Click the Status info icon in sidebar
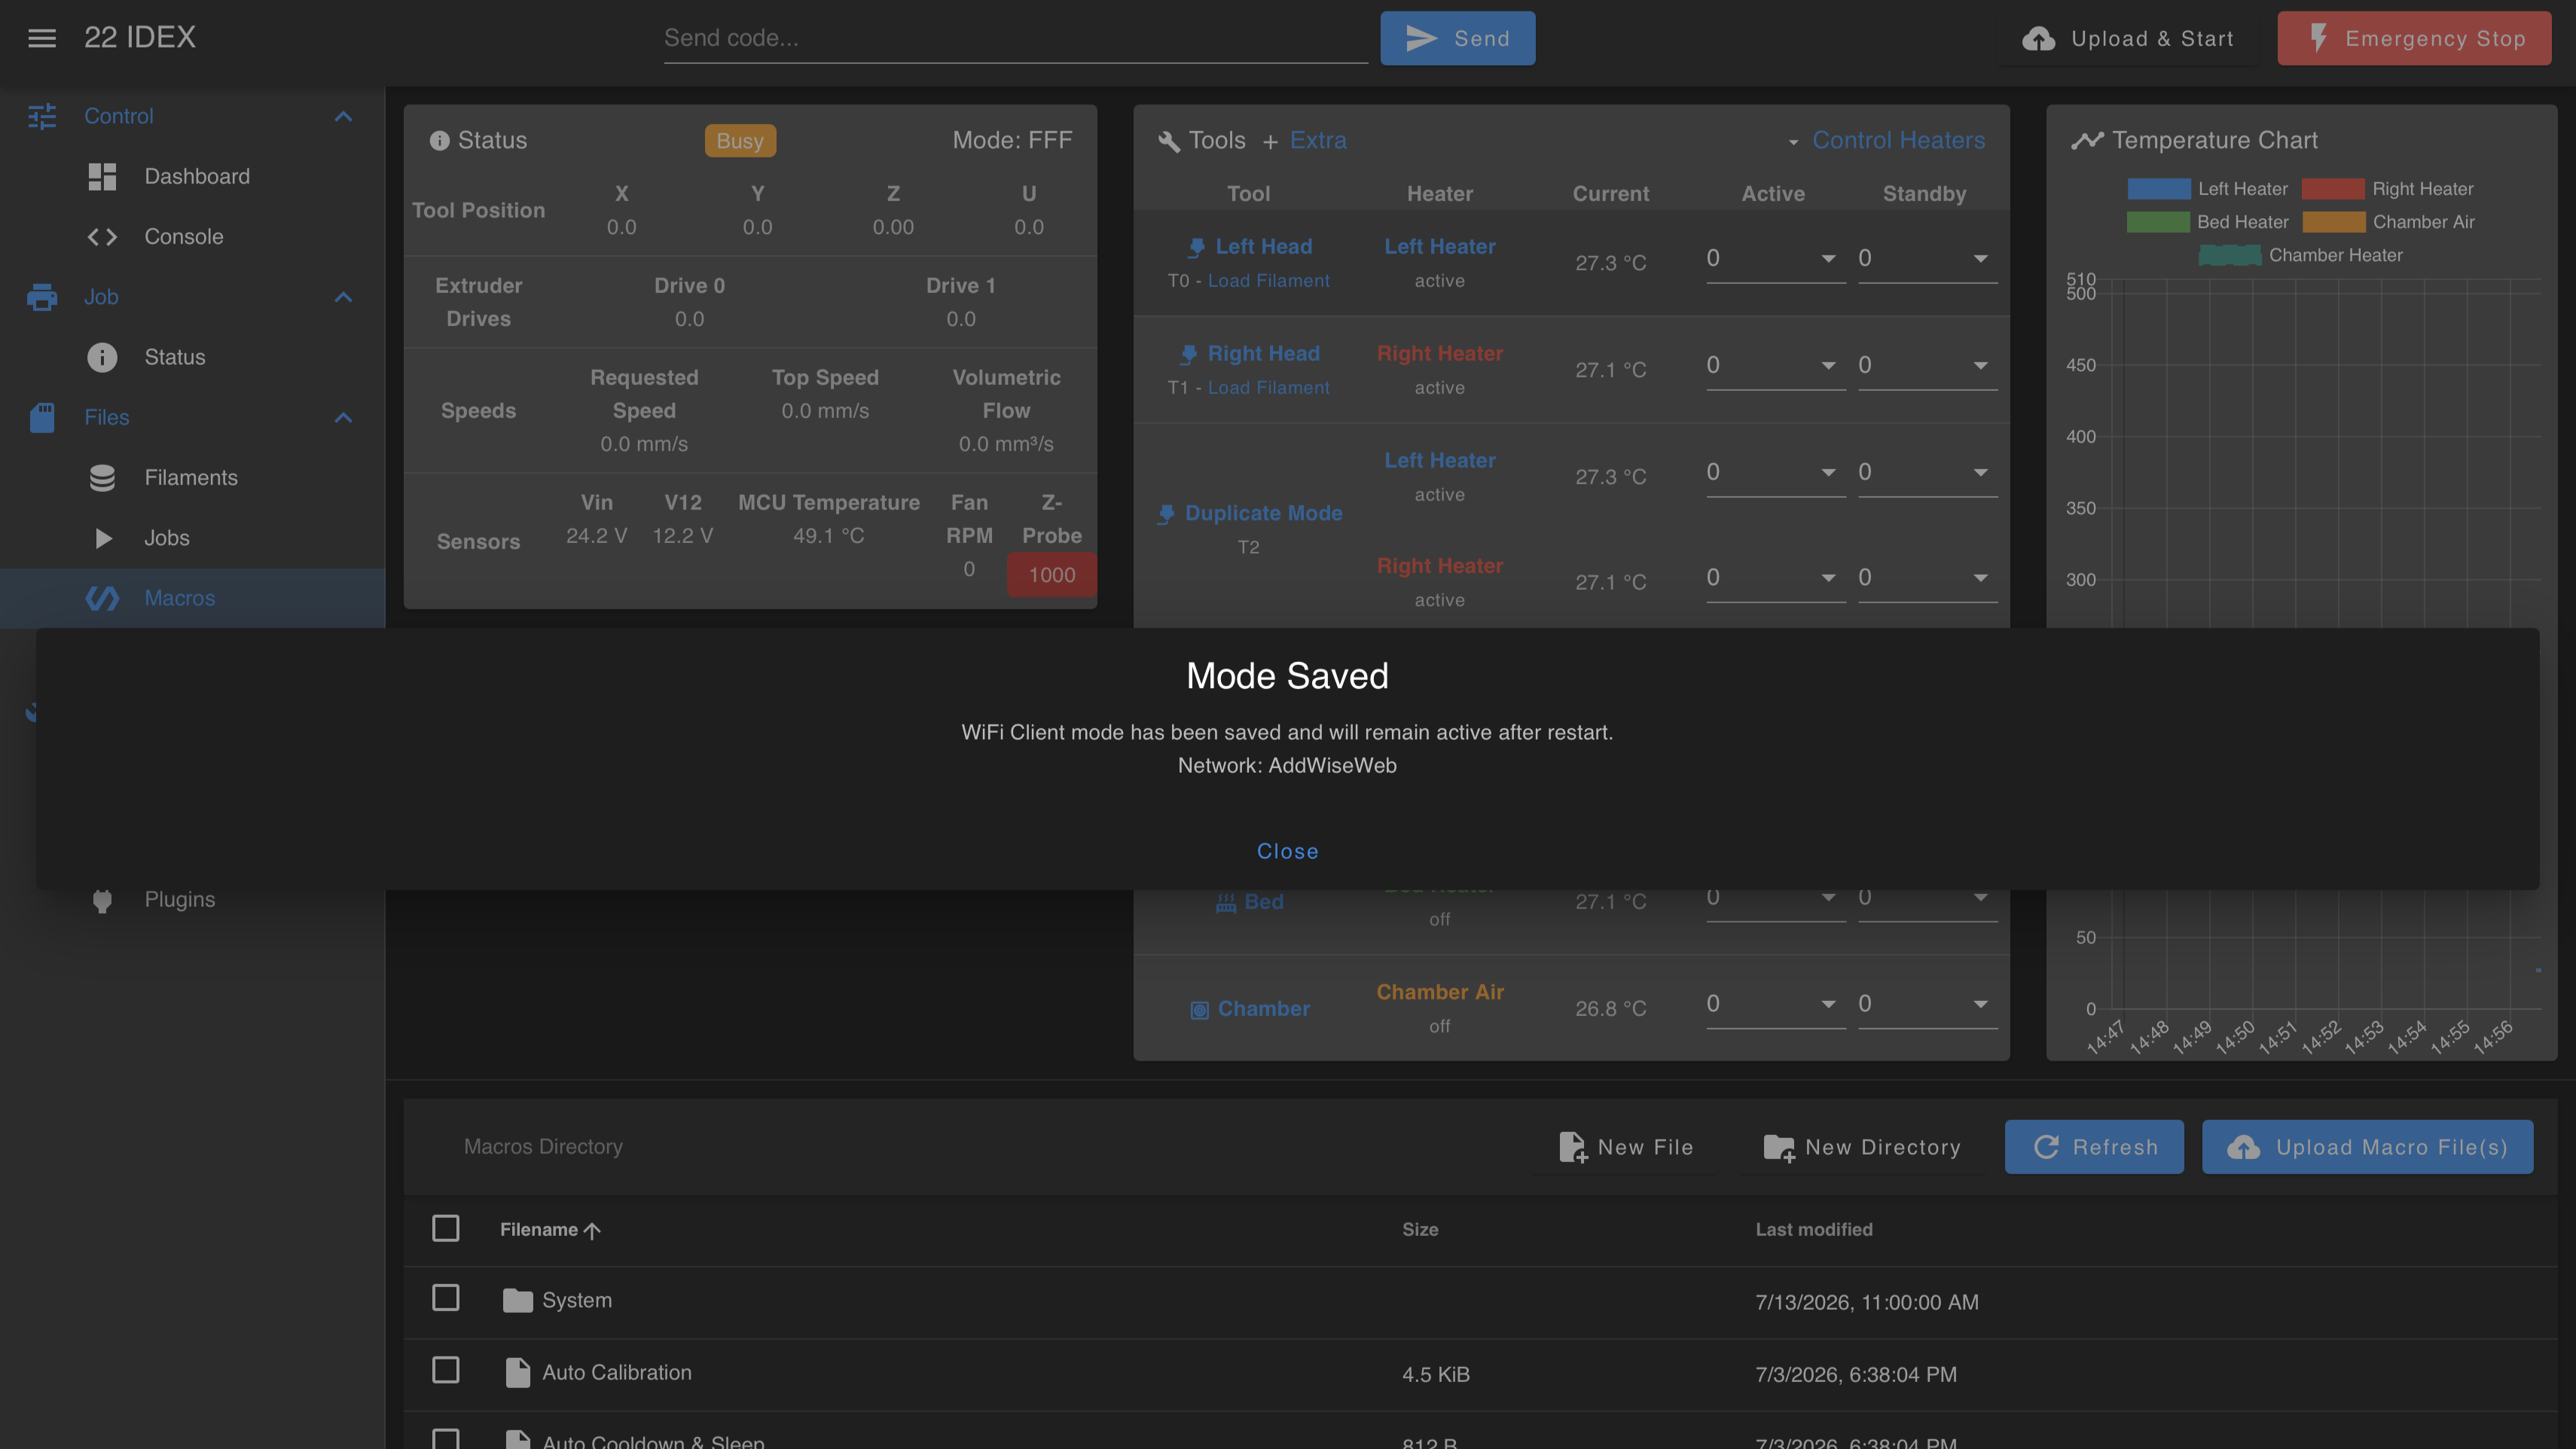Image resolution: width=2576 pixels, height=1449 pixels. coord(102,357)
